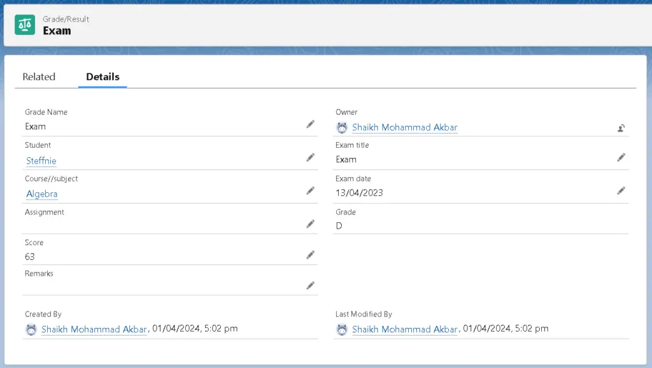The width and height of the screenshot is (652, 368).
Task: Edit the Score value with pencil icon
Action: 310,255
